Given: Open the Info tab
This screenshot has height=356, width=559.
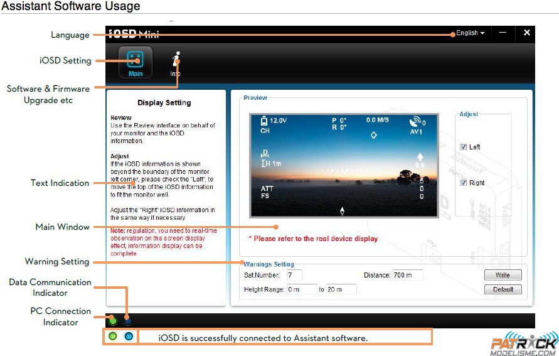Looking at the screenshot, I should (176, 64).
